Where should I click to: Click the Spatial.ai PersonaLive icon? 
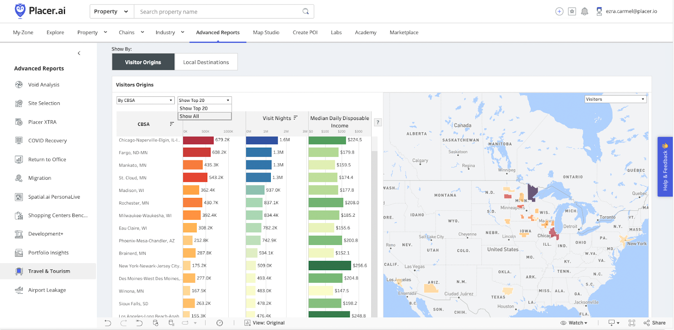point(19,197)
